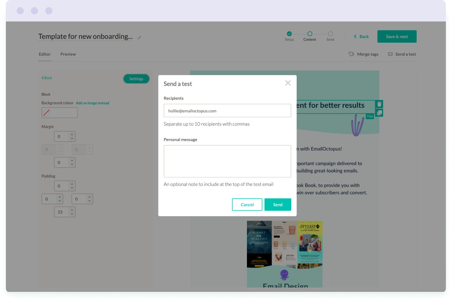The image size is (452, 301).
Task: Click inside the Personal message box
Action: pos(227,161)
